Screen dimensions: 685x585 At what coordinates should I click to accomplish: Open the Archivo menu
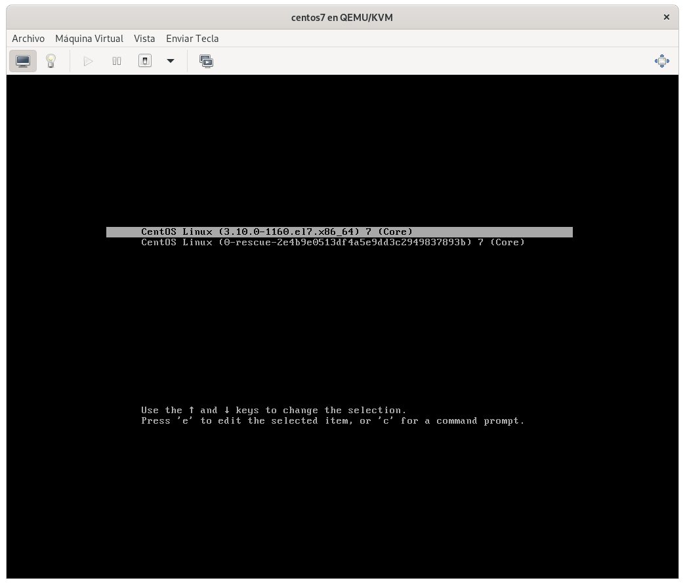28,39
